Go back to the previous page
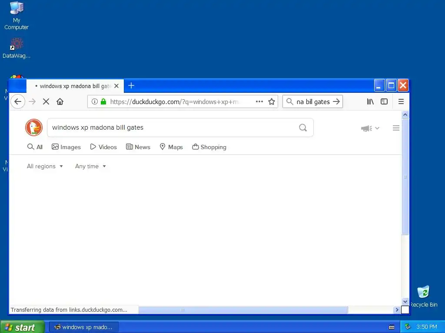The image size is (445, 333). click(17, 101)
